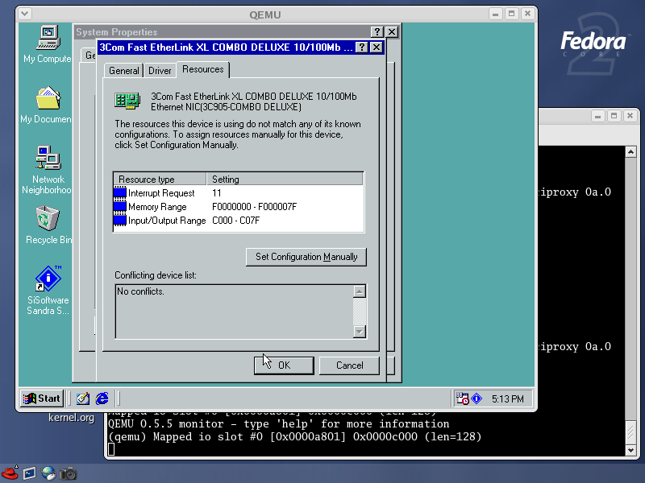The height and width of the screenshot is (483, 645).
Task: Click conflict list scrollbar down arrow
Action: [360, 332]
